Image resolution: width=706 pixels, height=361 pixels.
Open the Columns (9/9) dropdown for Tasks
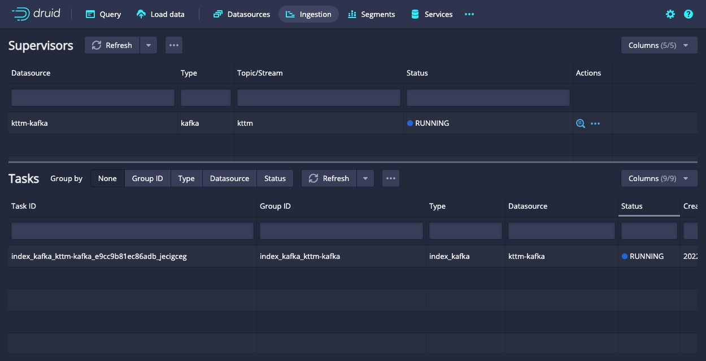(x=659, y=178)
